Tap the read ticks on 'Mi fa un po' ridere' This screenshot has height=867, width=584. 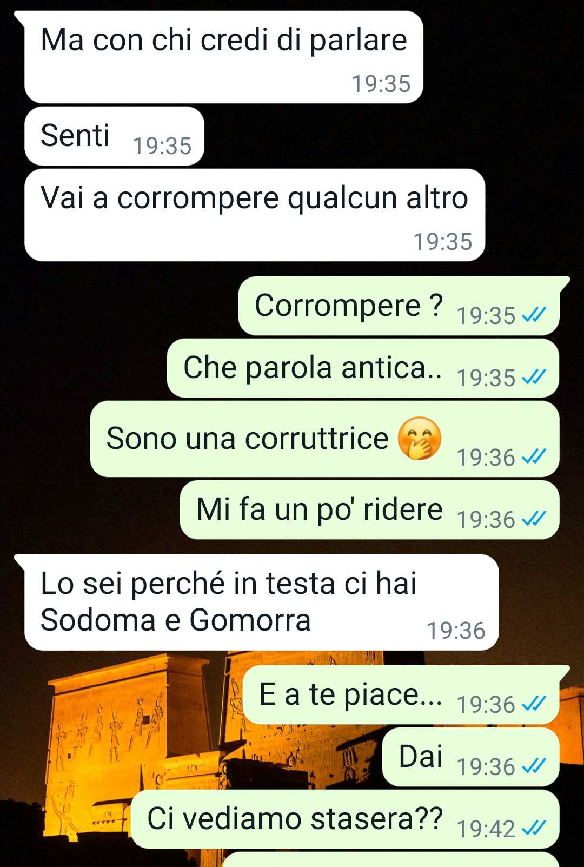[534, 519]
